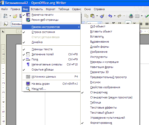Click the Justified alignment icon
Image resolution: width=149 pixels, height=125 pixels.
[147, 24]
